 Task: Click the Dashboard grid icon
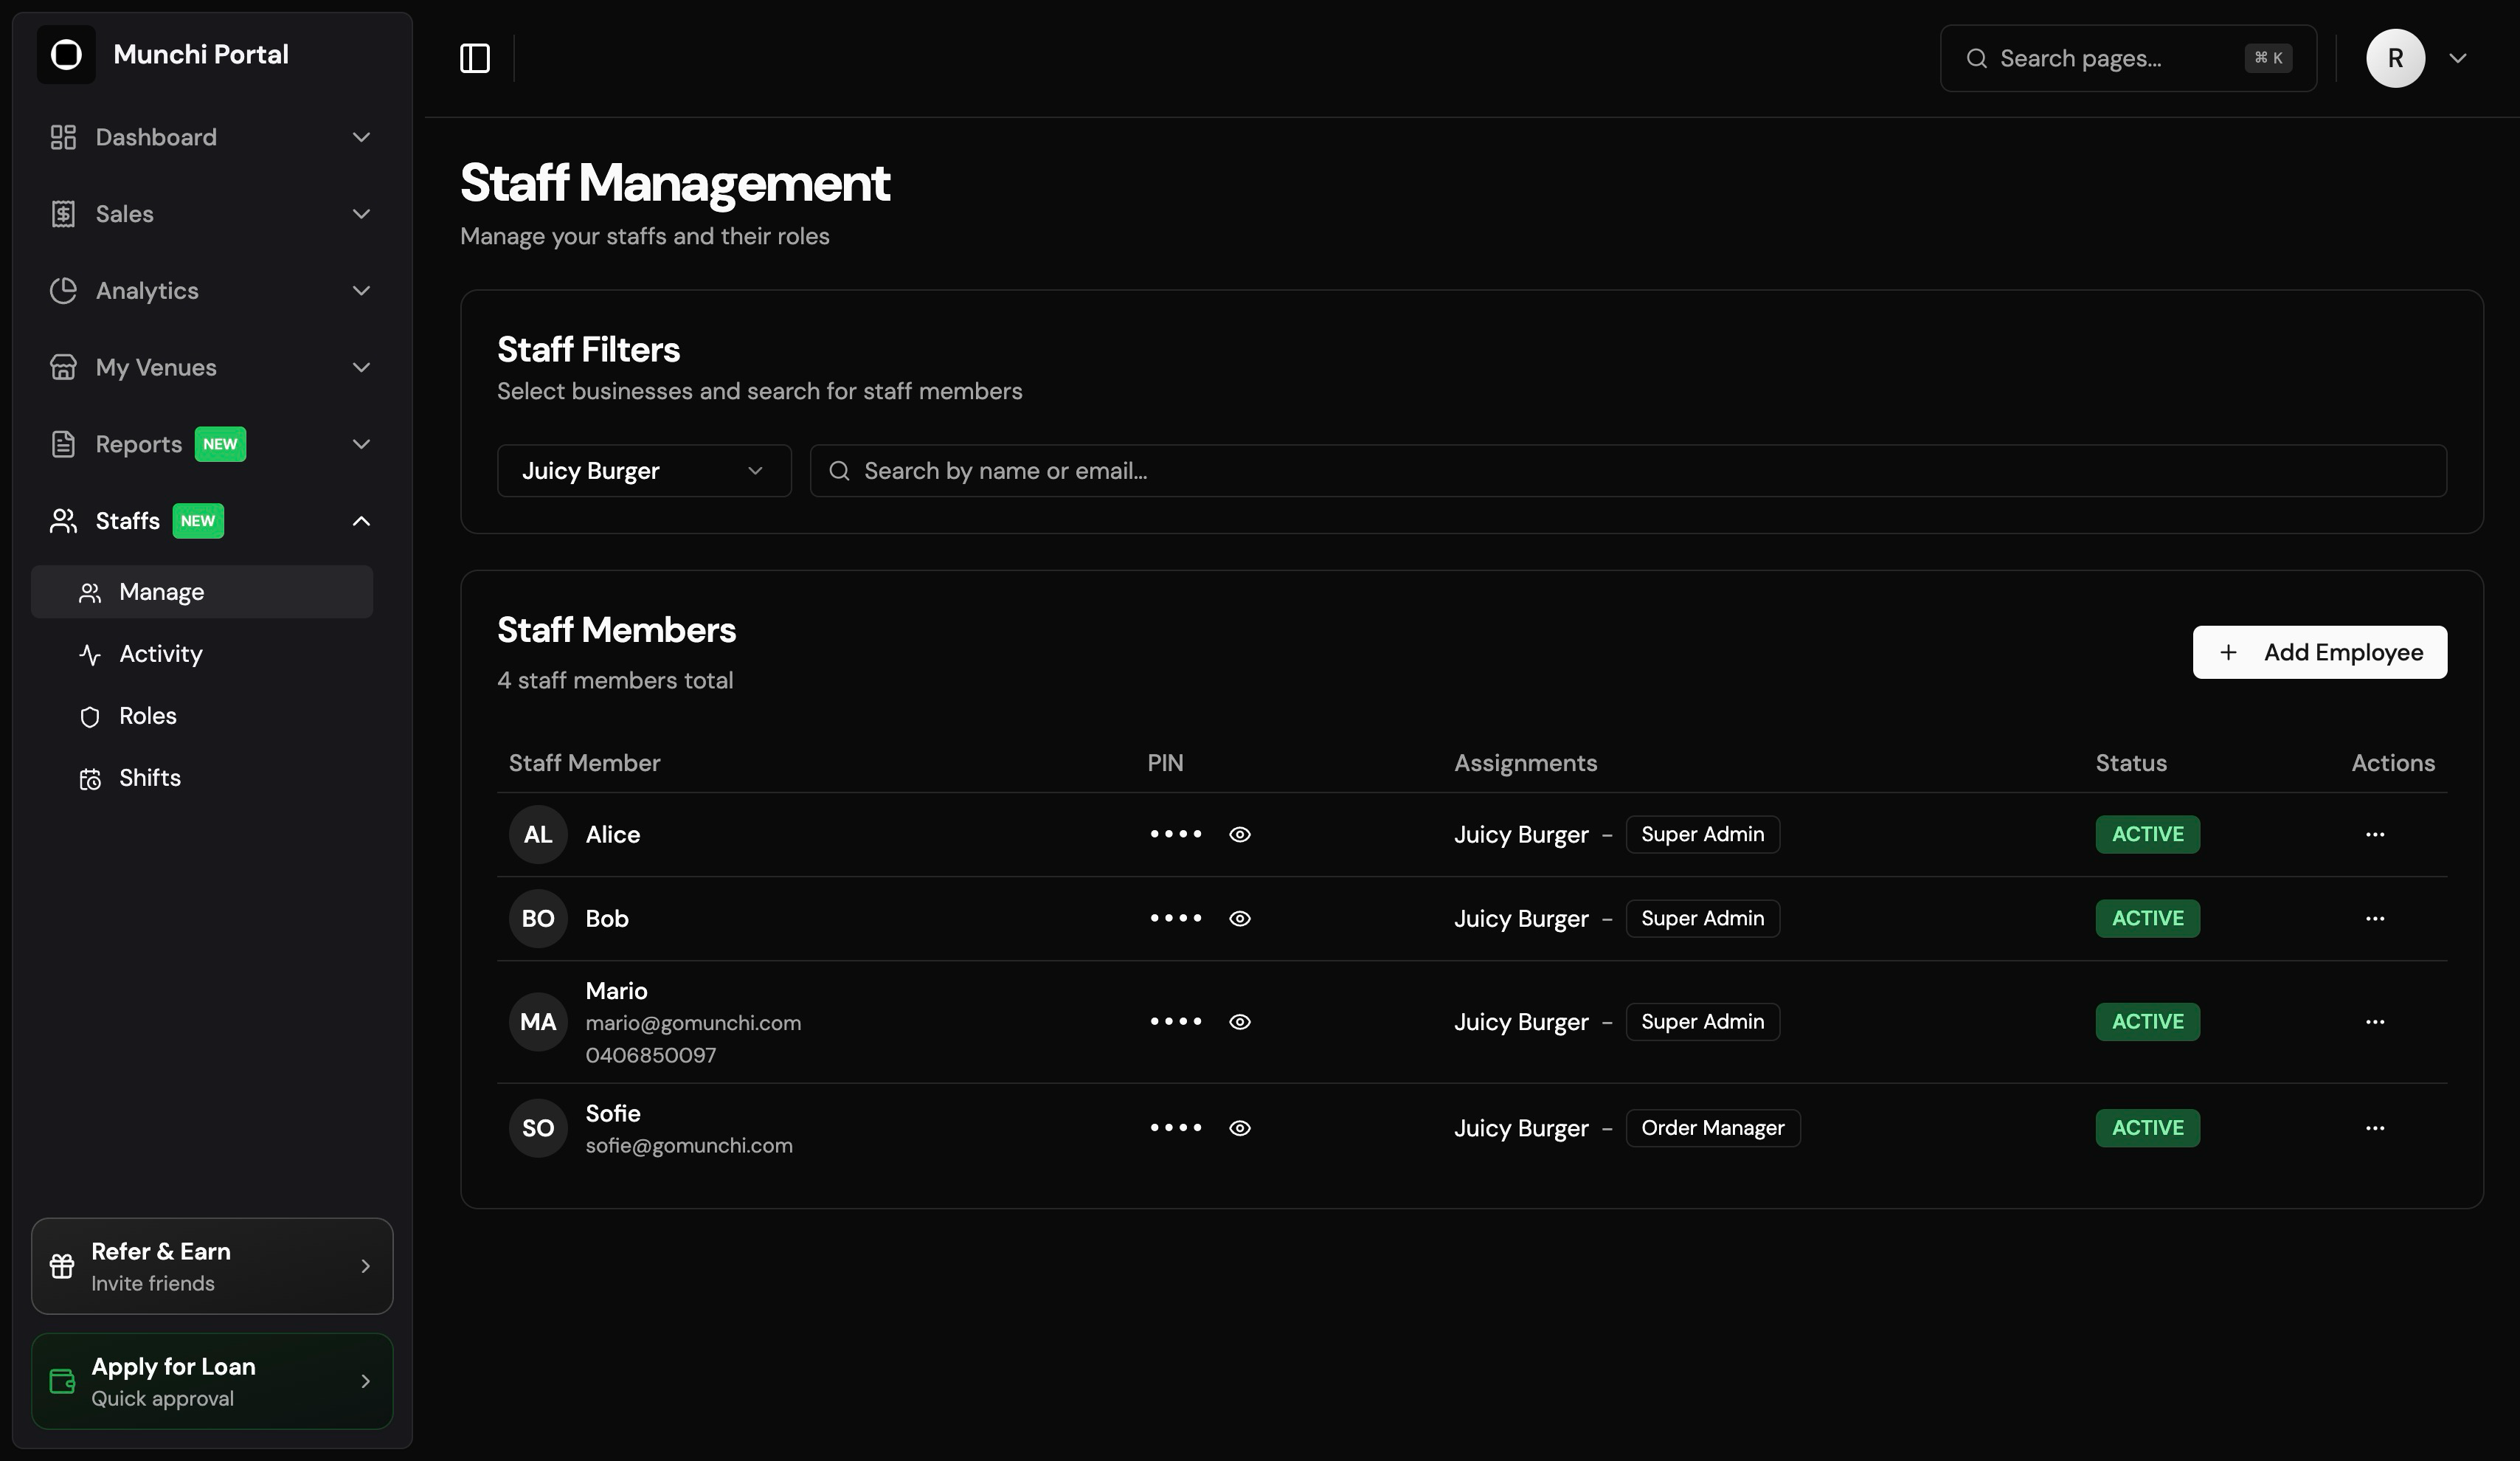[63, 137]
